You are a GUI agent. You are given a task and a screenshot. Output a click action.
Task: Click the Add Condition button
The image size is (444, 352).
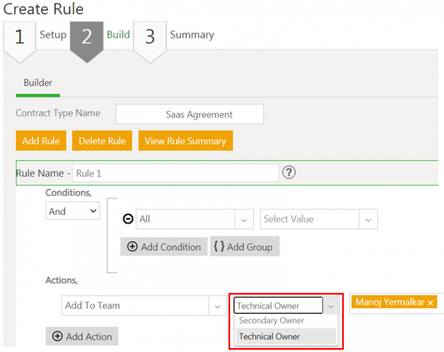164,247
